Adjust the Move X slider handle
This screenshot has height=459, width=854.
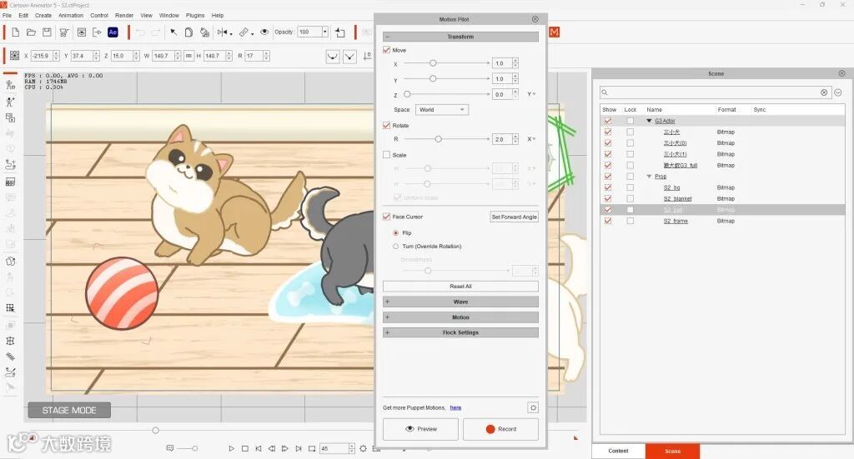pos(433,63)
